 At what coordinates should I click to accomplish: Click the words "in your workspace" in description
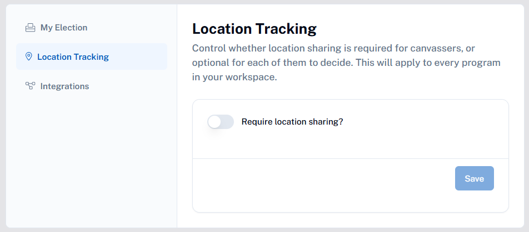234,77
